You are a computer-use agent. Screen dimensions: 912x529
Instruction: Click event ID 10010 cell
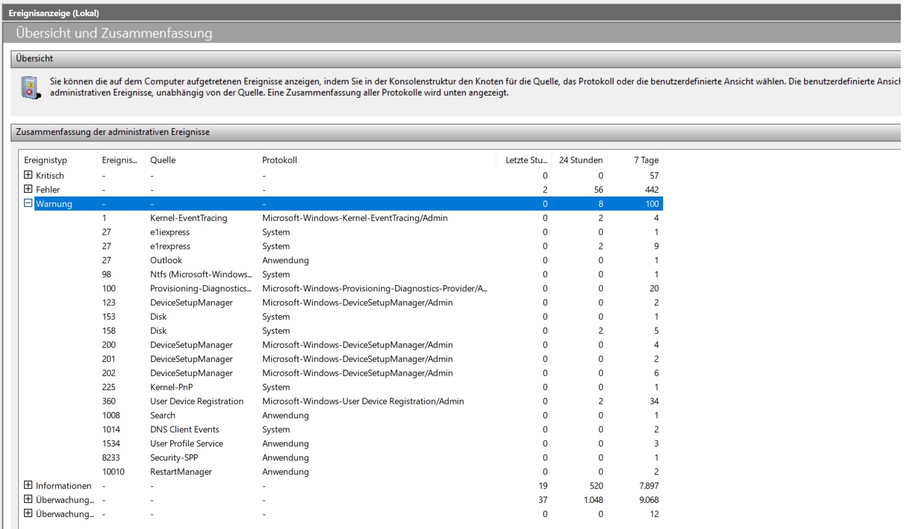point(113,472)
